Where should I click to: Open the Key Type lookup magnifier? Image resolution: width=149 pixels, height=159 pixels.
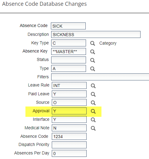click(x=93, y=43)
